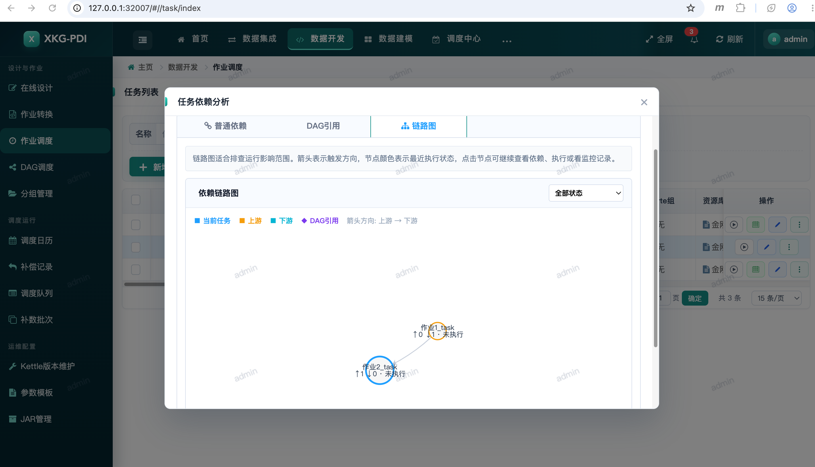815x467 pixels.
Task: Open the notification bell with badge 3
Action: pos(694,39)
